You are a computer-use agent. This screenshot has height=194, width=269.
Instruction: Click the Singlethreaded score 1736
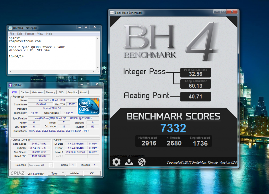click(200, 143)
